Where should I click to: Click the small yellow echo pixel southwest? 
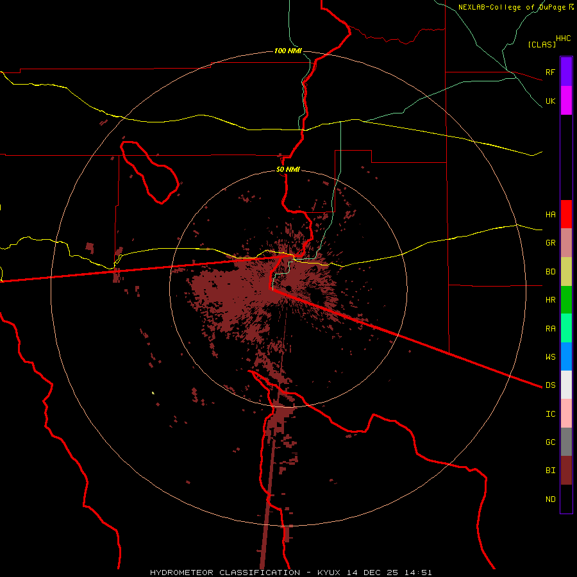pos(153,393)
